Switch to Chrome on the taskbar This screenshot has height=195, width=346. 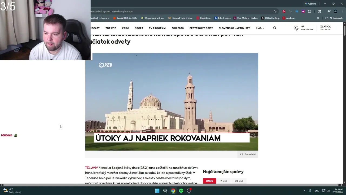coord(173,191)
